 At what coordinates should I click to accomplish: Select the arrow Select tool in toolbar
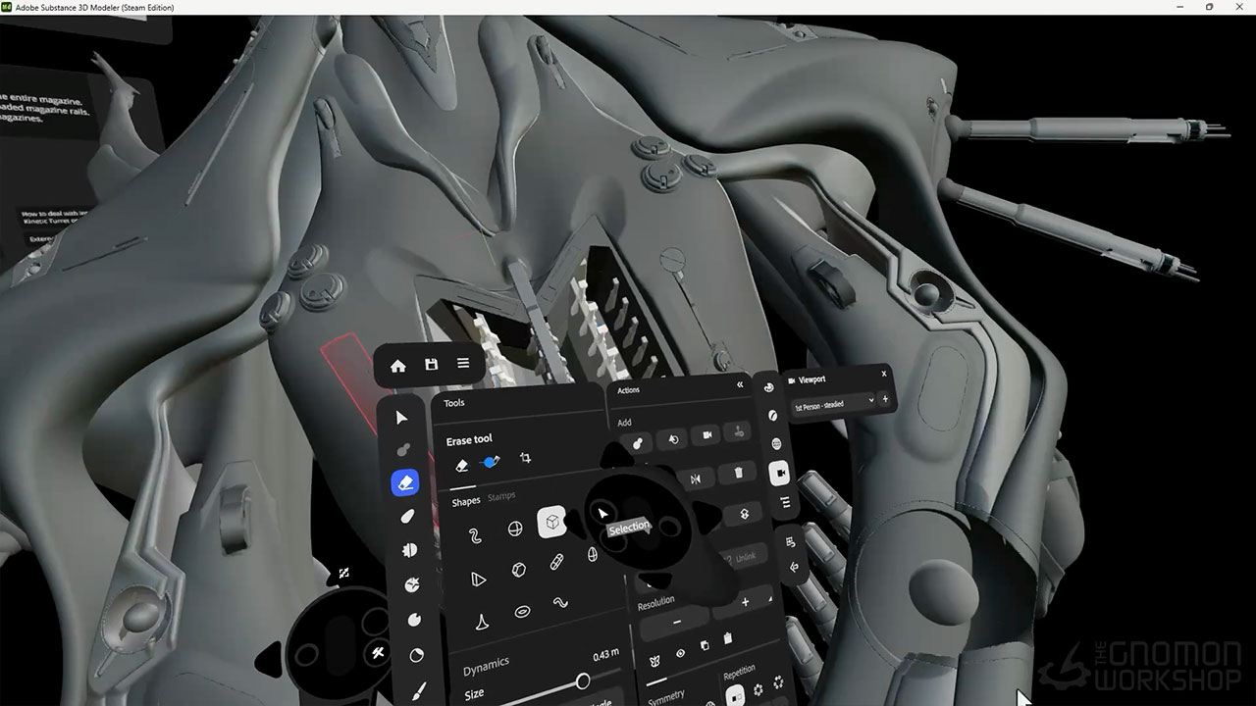pyautogui.click(x=401, y=418)
